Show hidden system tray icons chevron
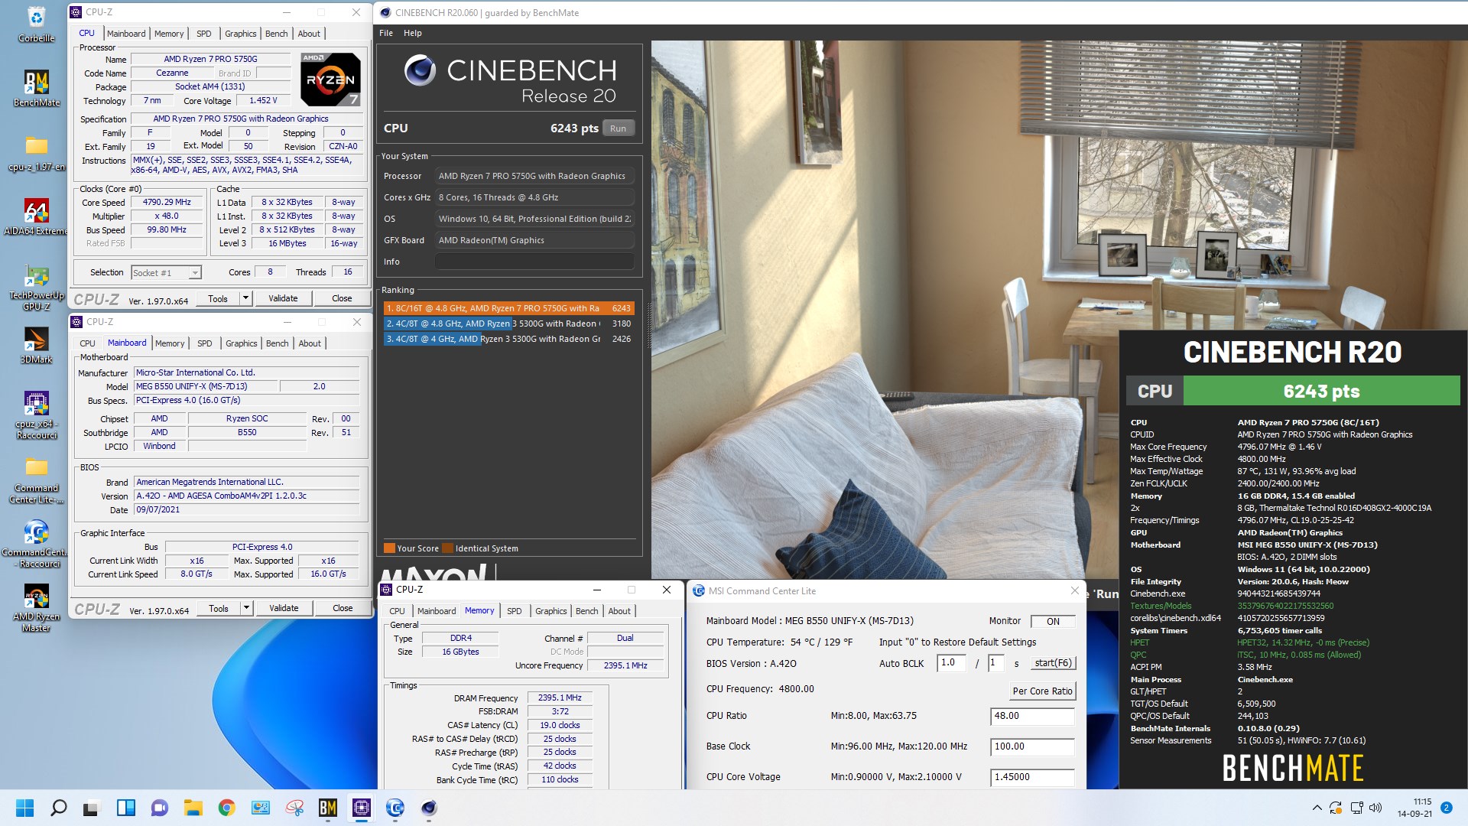The image size is (1468, 826). coord(1317,808)
